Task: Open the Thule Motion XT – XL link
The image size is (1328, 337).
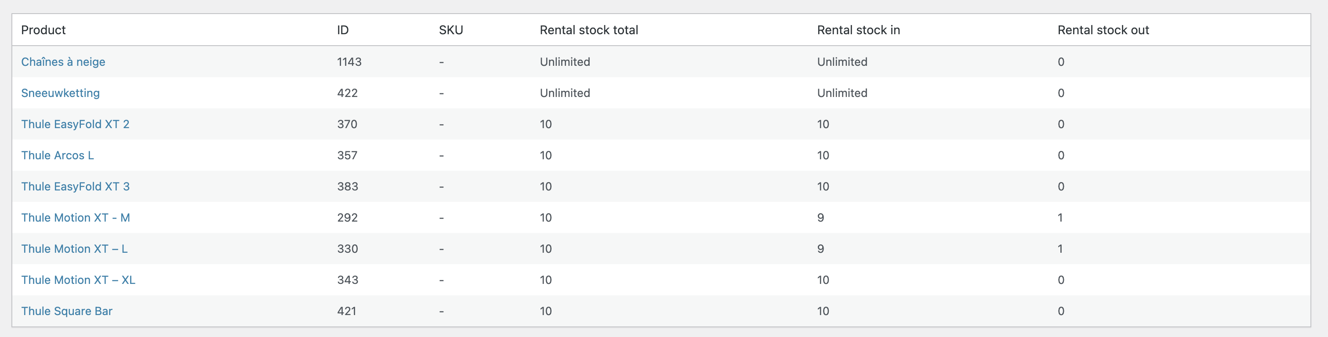Action: [78, 280]
